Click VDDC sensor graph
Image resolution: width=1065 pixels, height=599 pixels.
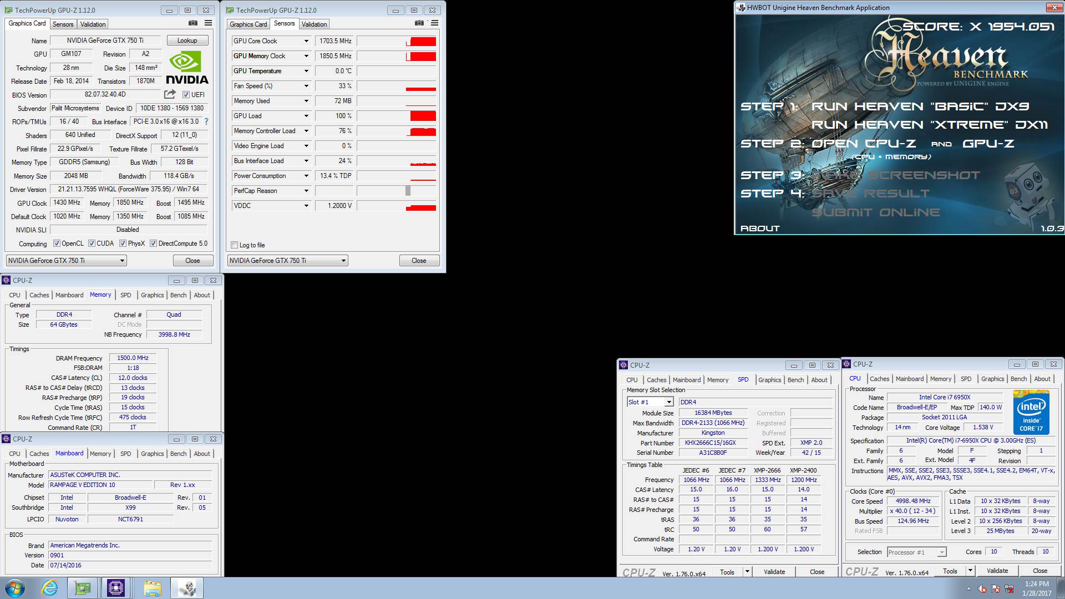[x=397, y=206]
